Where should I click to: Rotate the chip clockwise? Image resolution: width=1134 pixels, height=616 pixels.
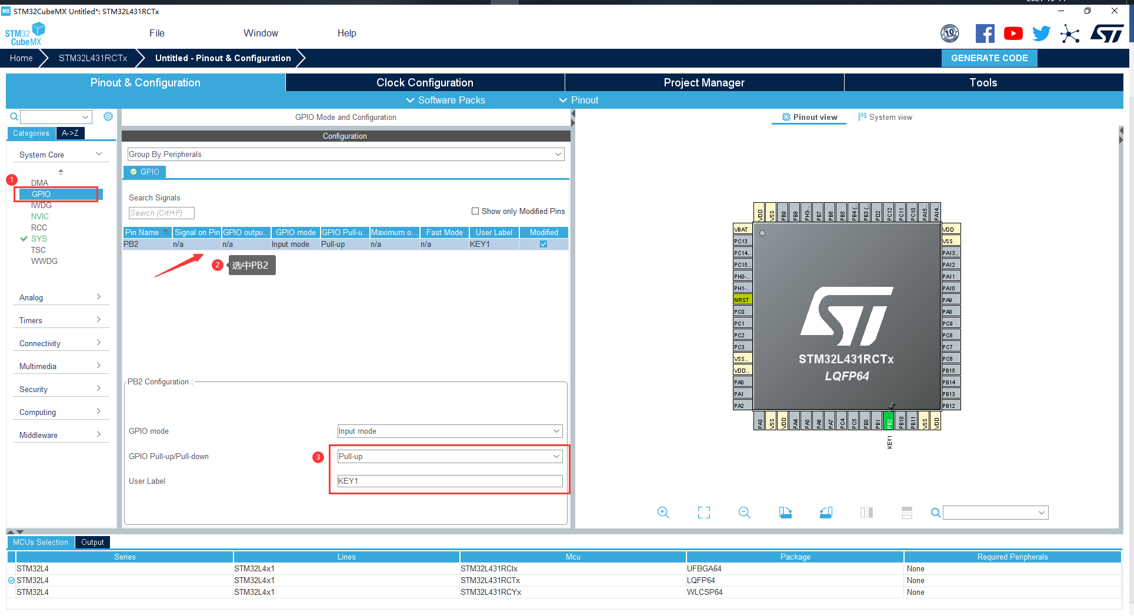pyautogui.click(x=785, y=513)
